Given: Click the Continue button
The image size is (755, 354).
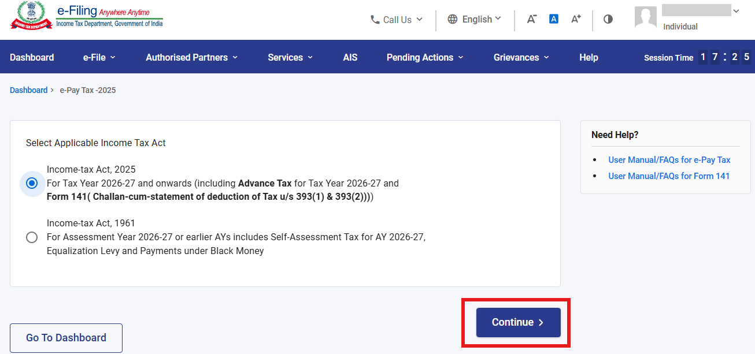Looking at the screenshot, I should pos(519,322).
